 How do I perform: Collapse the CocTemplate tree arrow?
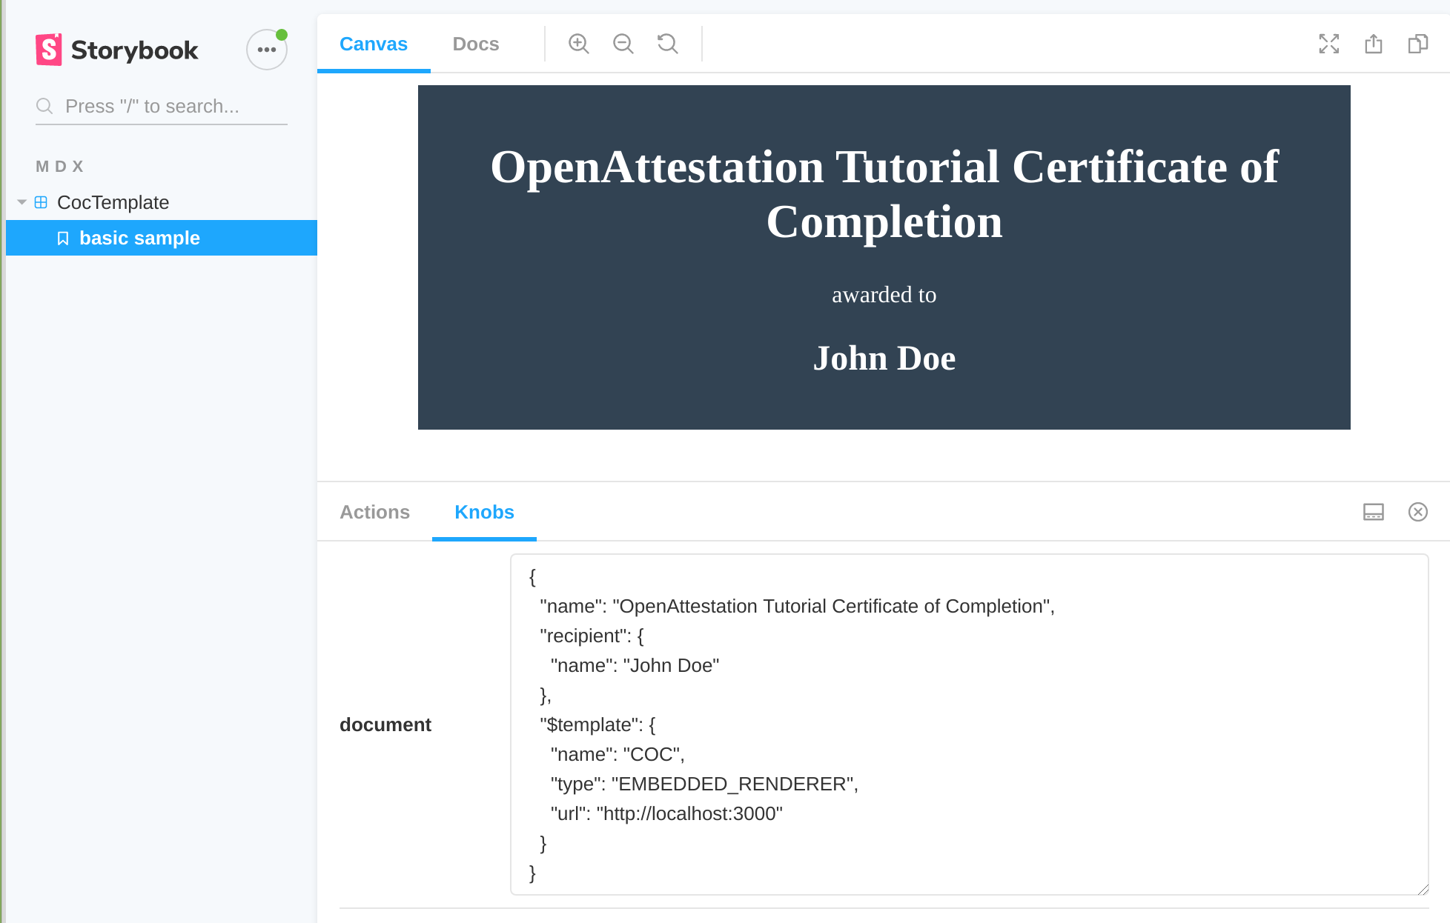pyautogui.click(x=22, y=202)
